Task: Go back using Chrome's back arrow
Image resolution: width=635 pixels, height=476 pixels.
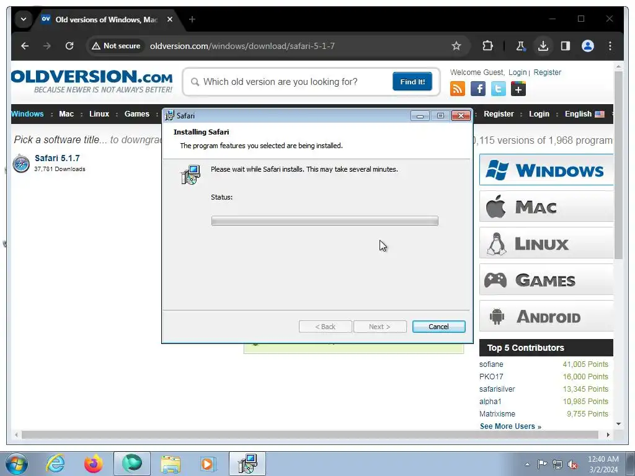Action: 25,46
